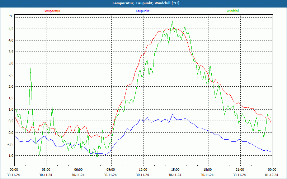The width and height of the screenshot is (287, 179).
Task: Click the red Temperatur legend label
Action: pyautogui.click(x=52, y=11)
